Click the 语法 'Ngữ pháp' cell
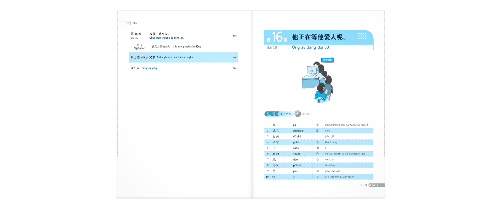The width and height of the screenshot is (502, 208). (x=140, y=46)
